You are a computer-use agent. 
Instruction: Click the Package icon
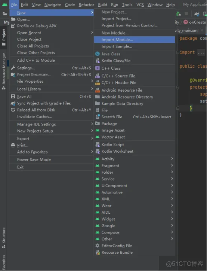click(98, 124)
